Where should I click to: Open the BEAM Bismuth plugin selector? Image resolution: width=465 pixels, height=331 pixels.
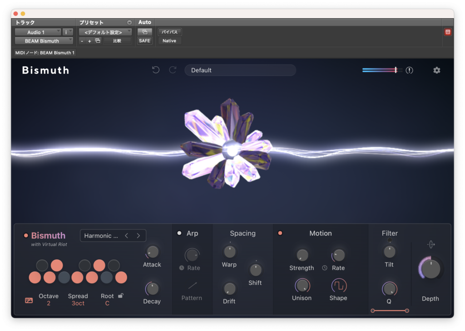pyautogui.click(x=44, y=41)
